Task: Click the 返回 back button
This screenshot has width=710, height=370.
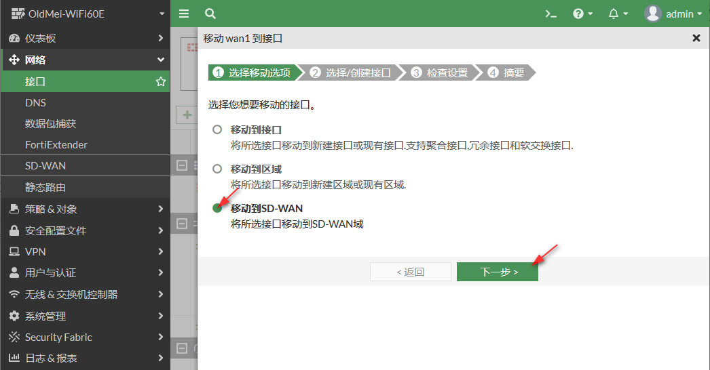Action: click(410, 272)
